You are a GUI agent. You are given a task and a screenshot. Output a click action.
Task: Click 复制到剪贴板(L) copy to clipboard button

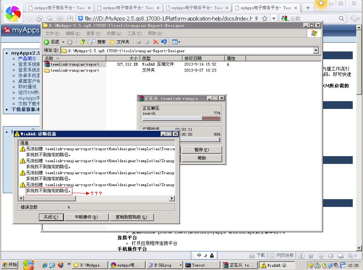[x=131, y=217]
